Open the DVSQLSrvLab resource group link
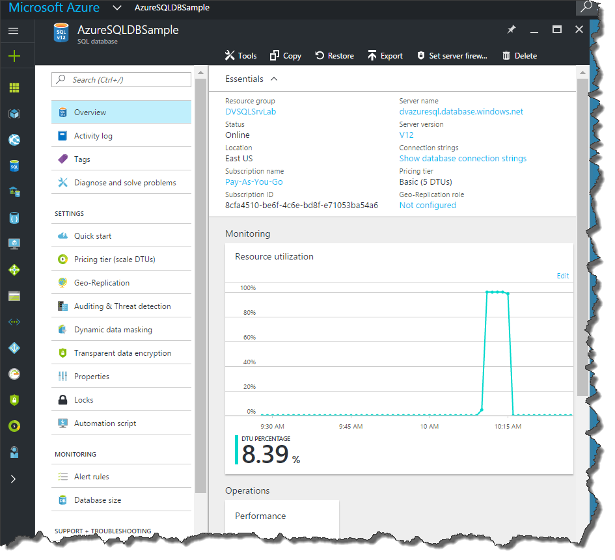This screenshot has width=615, height=560. pos(251,112)
